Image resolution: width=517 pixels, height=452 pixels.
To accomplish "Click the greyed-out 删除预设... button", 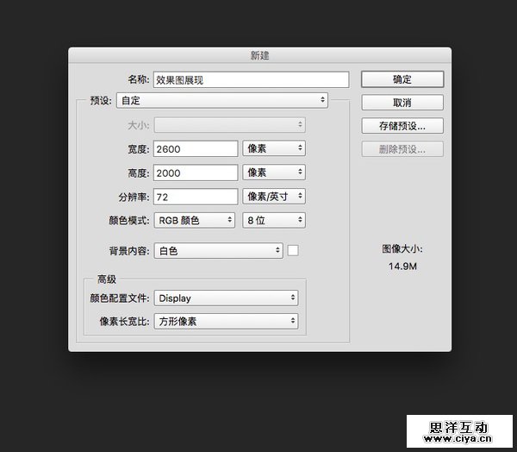I will [x=402, y=149].
